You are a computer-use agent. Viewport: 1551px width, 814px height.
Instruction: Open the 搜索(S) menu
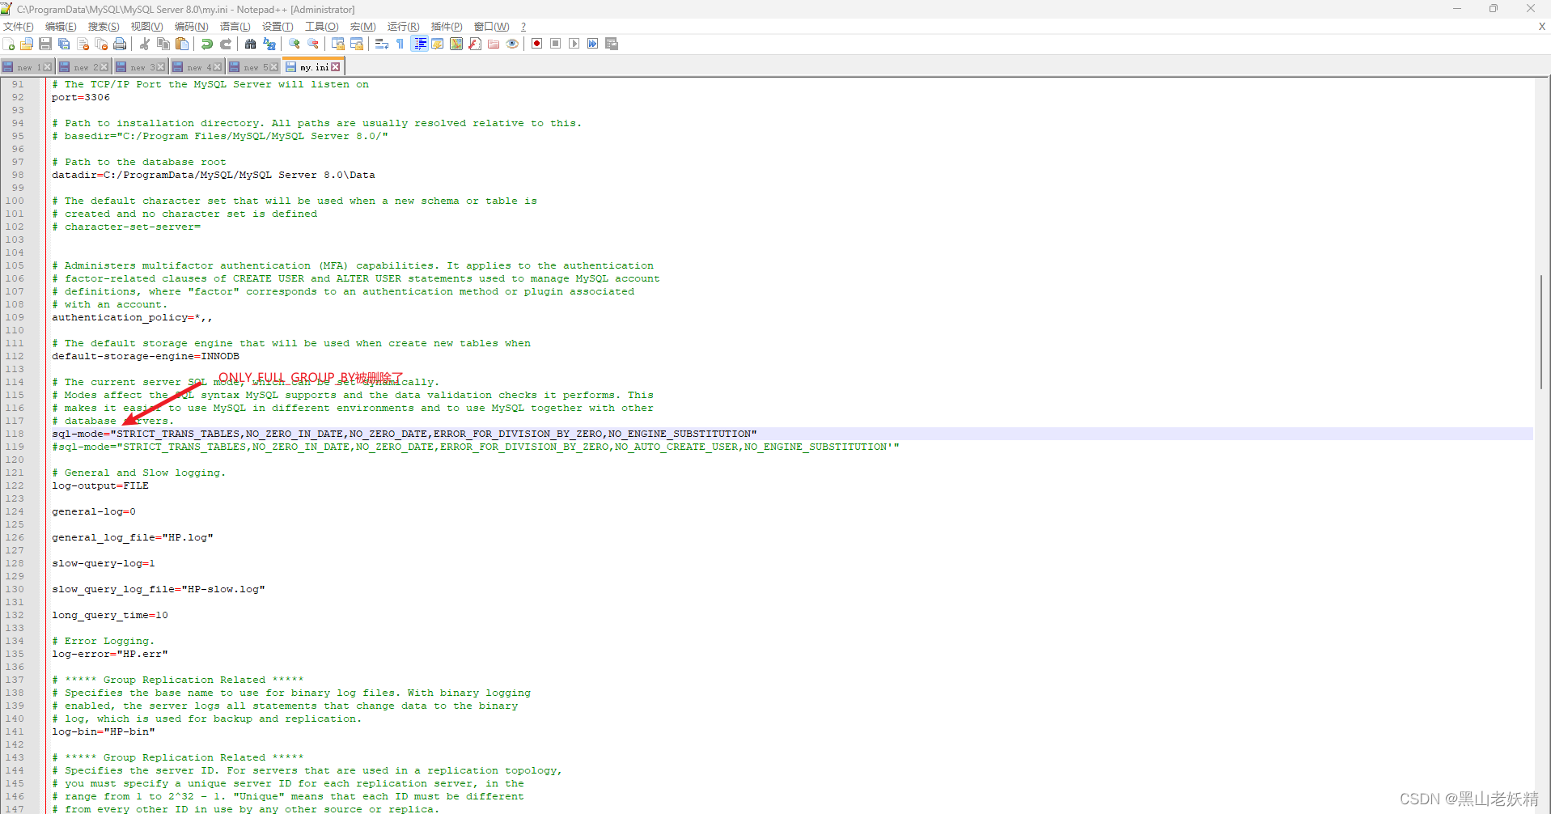coord(104,27)
